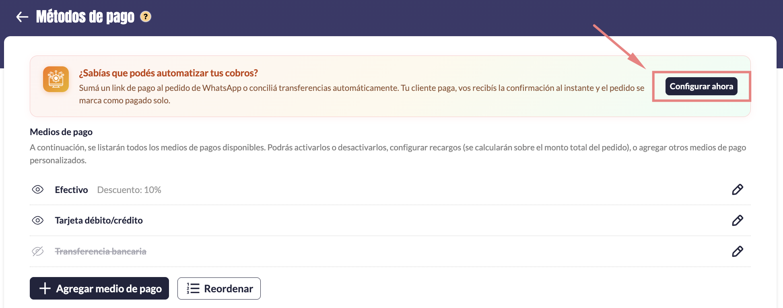Image resolution: width=783 pixels, height=308 pixels.
Task: Click the numbered list icon in Reordenar
Action: coord(193,288)
